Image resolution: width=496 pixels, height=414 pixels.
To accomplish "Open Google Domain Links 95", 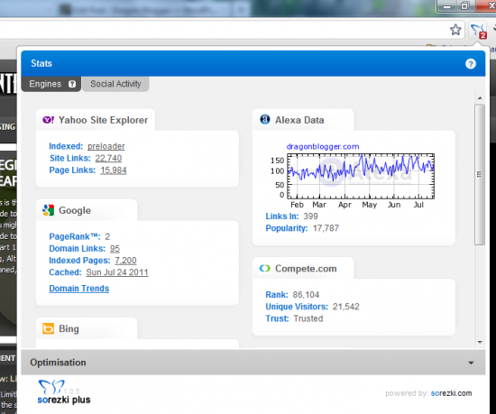I will (x=115, y=249).
